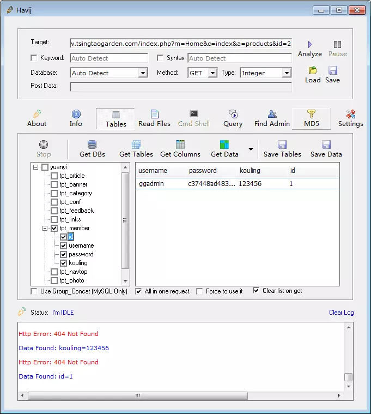Image resolution: width=371 pixels, height=414 pixels.
Task: Switch to the Tables tab
Action: click(115, 119)
